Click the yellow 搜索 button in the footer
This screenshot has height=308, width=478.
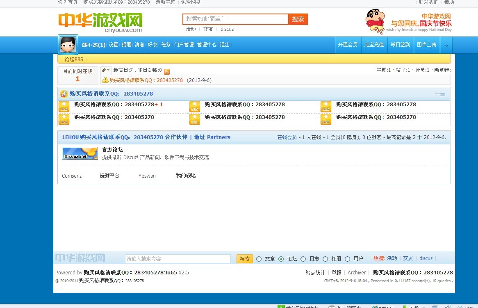click(244, 259)
